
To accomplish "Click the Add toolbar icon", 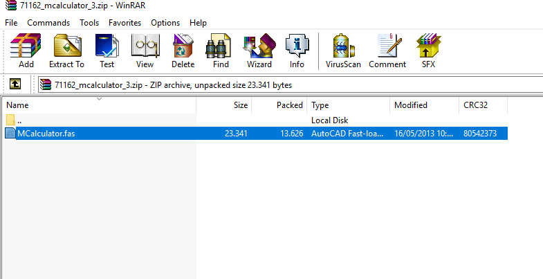I will pyautogui.click(x=26, y=51).
